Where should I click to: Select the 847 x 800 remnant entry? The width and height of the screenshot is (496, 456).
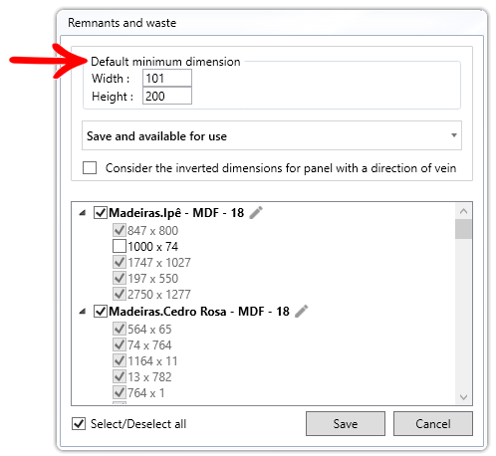pos(152,230)
